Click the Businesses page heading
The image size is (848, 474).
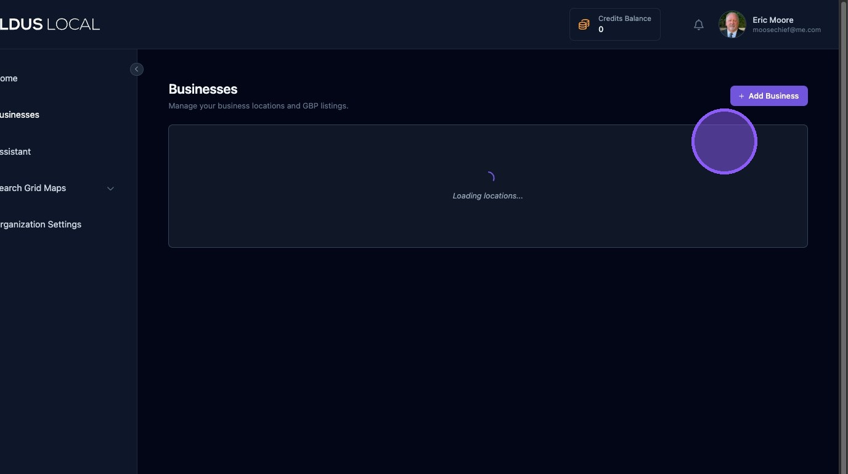pyautogui.click(x=203, y=89)
